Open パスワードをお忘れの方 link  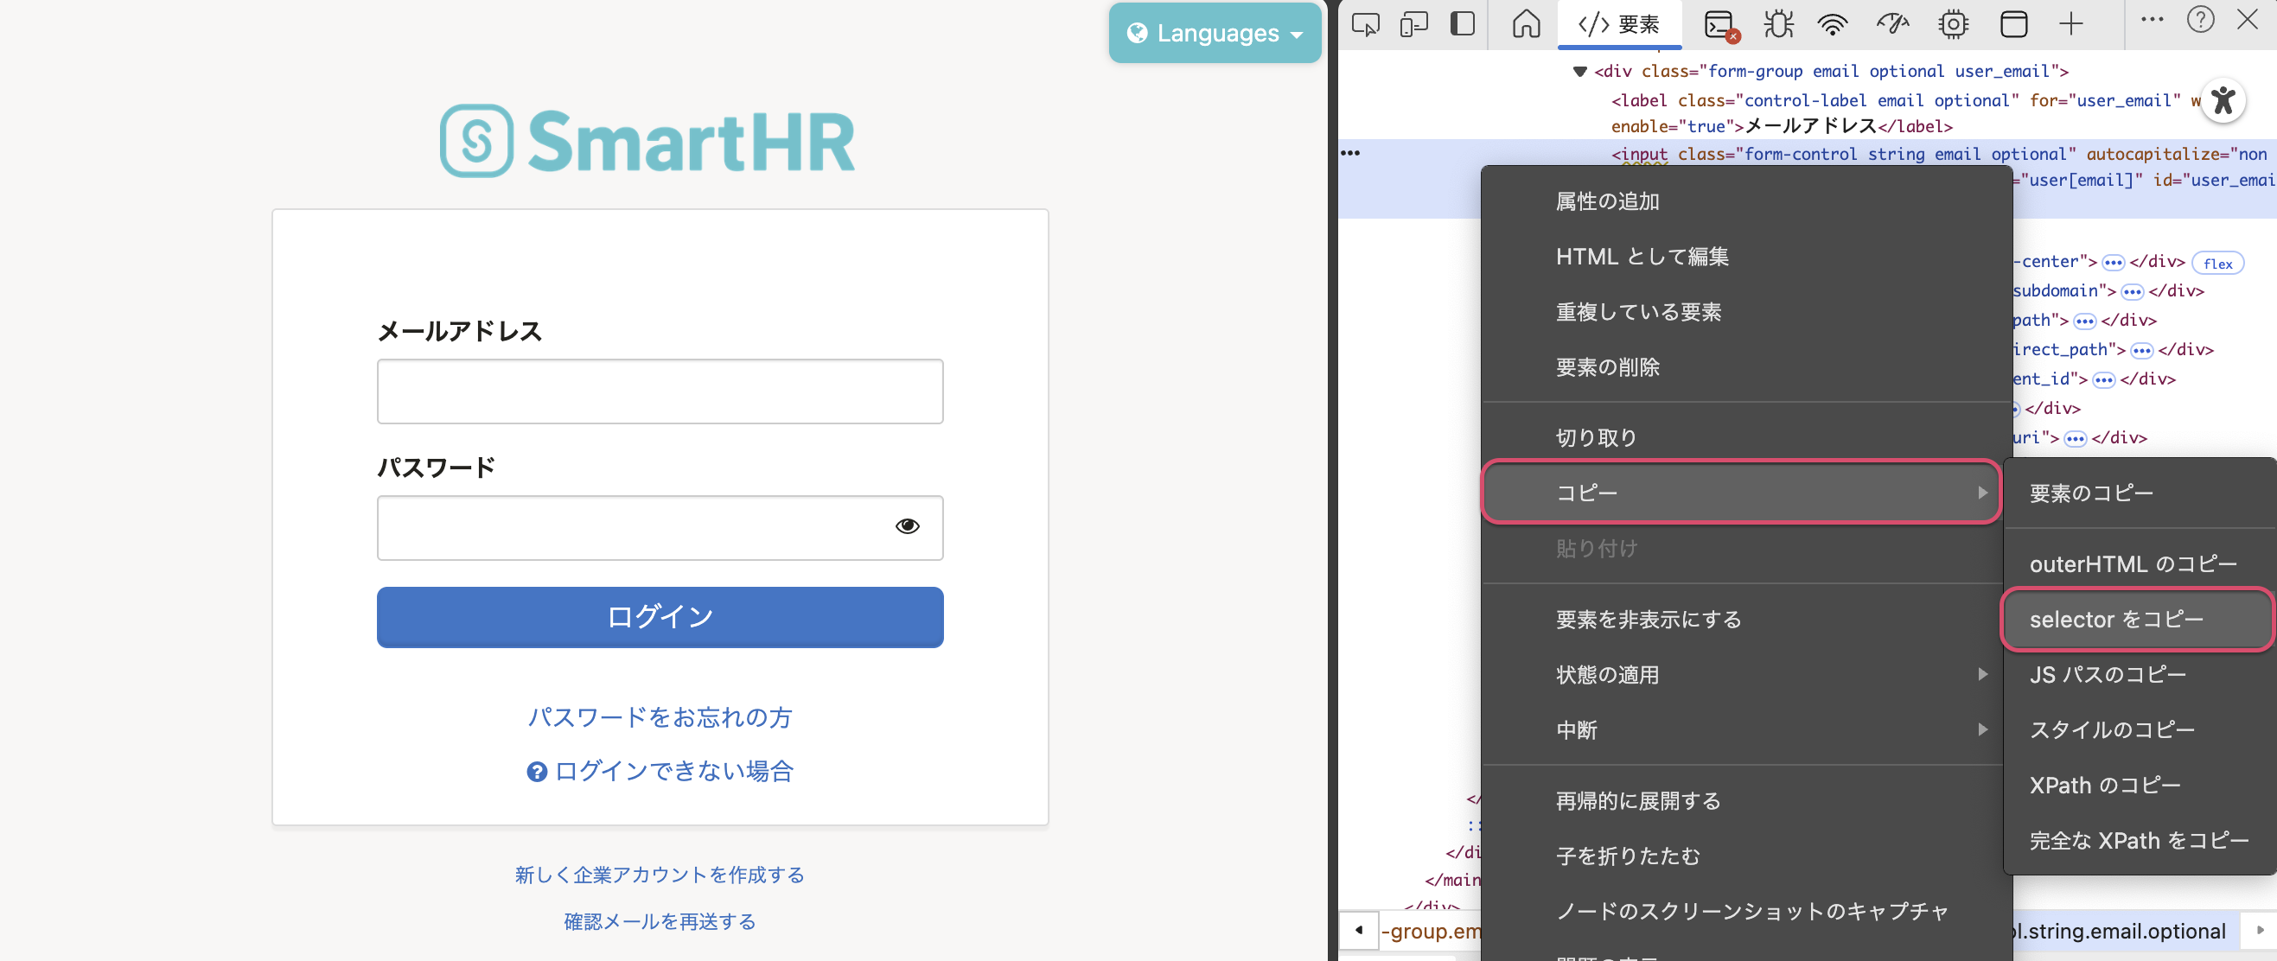point(660,716)
